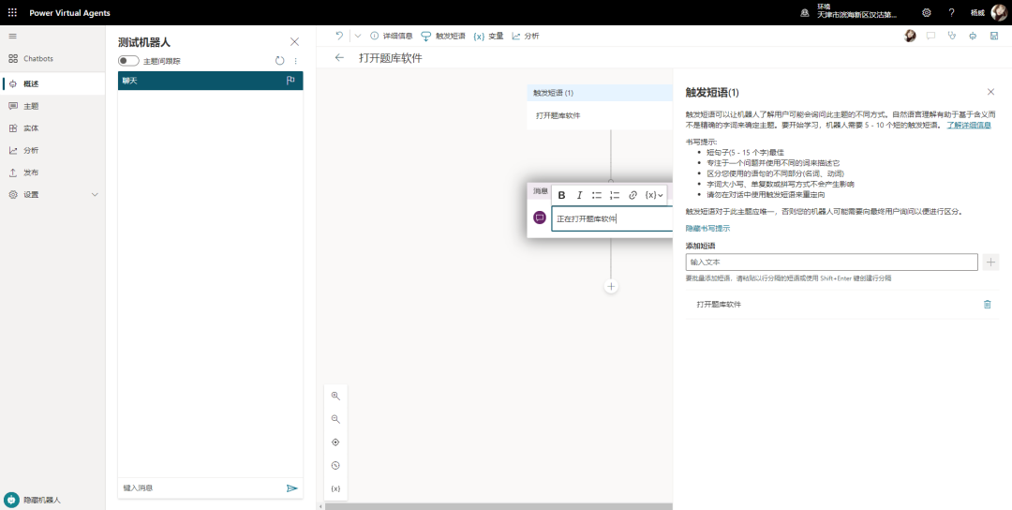
Task: Open settings gear in the header
Action: (x=926, y=12)
